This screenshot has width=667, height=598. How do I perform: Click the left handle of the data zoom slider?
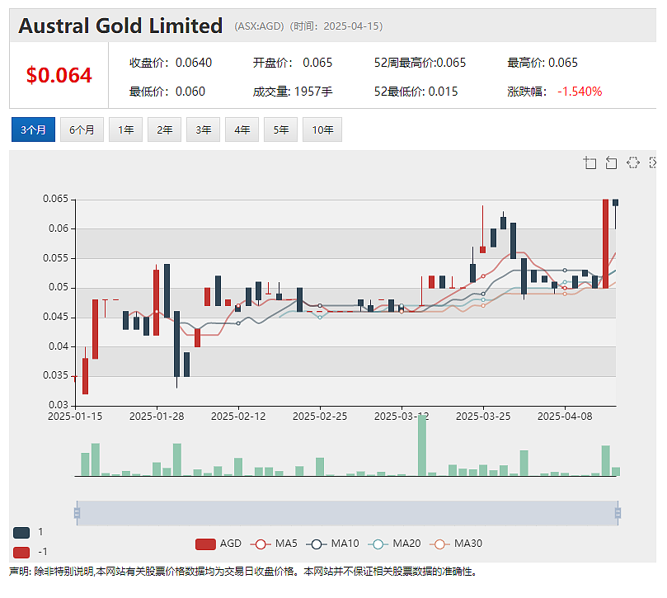[77, 513]
